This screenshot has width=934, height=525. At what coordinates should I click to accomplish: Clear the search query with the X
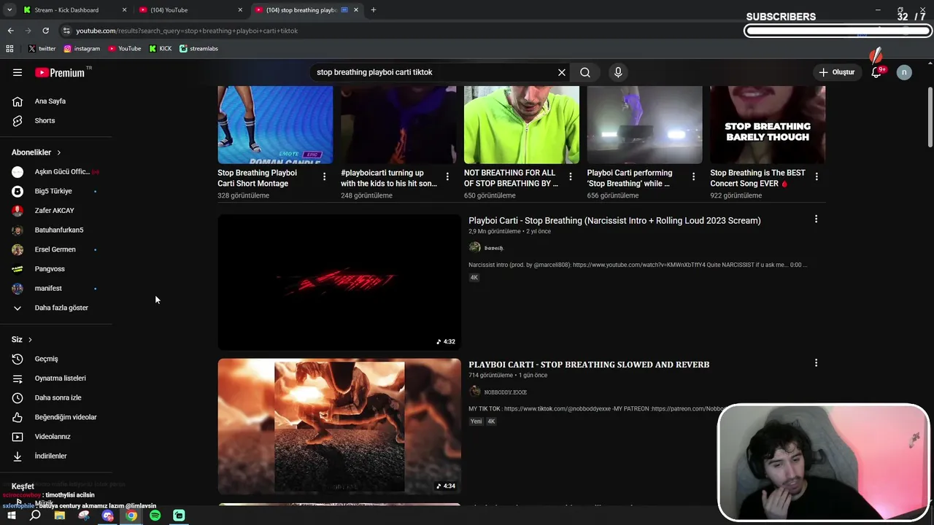pos(562,72)
